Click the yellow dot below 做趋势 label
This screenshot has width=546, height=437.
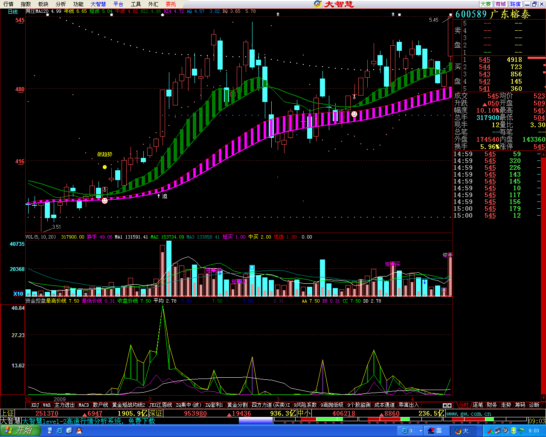pyautogui.click(x=105, y=167)
